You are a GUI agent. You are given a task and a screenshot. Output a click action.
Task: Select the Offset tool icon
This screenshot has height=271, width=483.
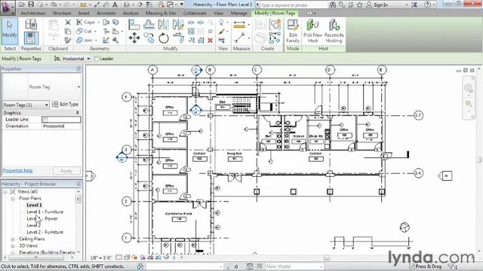pyautogui.click(x=149, y=24)
